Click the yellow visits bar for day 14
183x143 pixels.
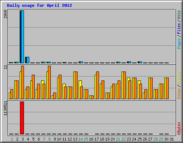(80, 90)
